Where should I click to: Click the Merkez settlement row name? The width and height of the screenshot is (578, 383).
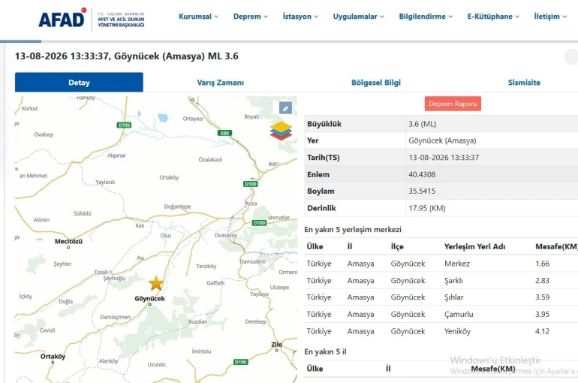(x=457, y=264)
